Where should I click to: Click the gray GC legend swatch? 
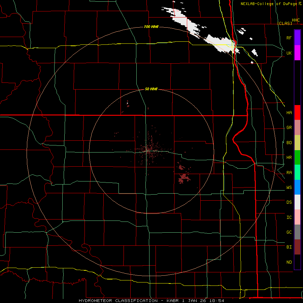click(297, 232)
